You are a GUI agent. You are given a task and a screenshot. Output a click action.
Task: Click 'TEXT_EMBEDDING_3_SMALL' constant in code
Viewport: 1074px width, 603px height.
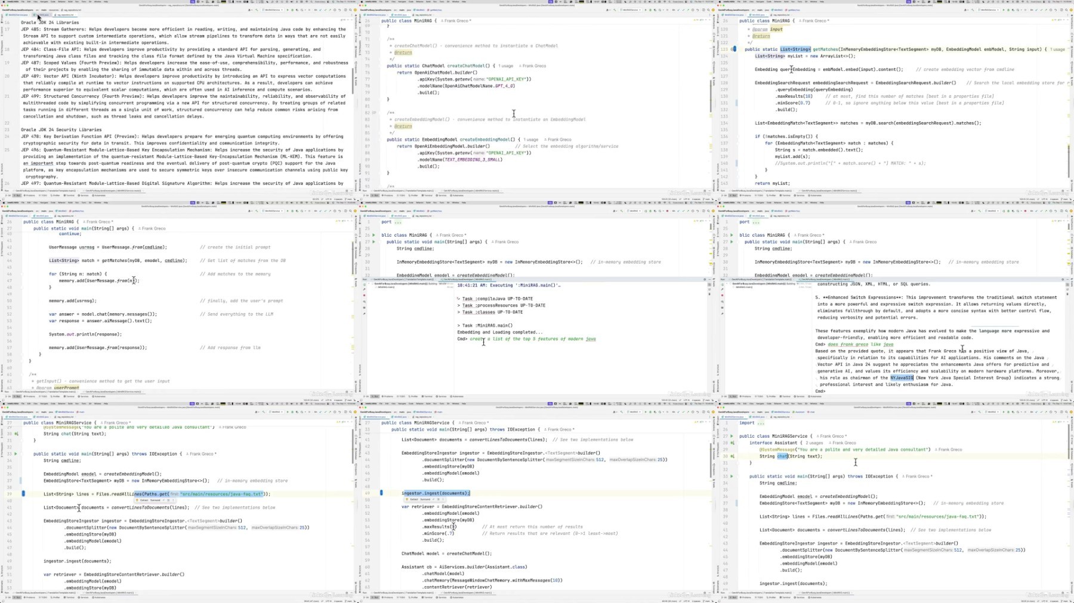click(x=473, y=160)
